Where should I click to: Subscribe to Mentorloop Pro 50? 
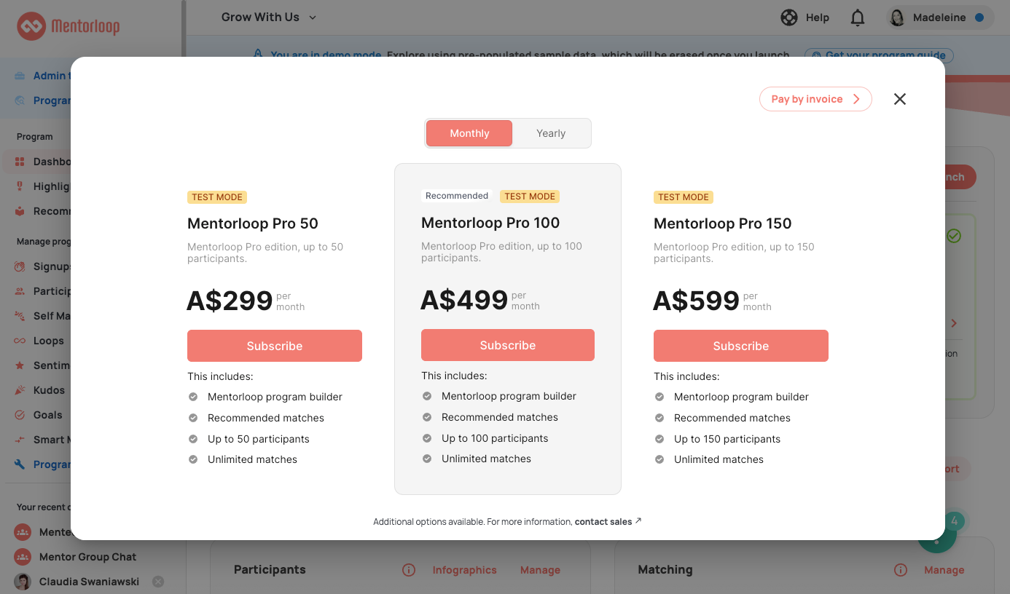tap(274, 346)
